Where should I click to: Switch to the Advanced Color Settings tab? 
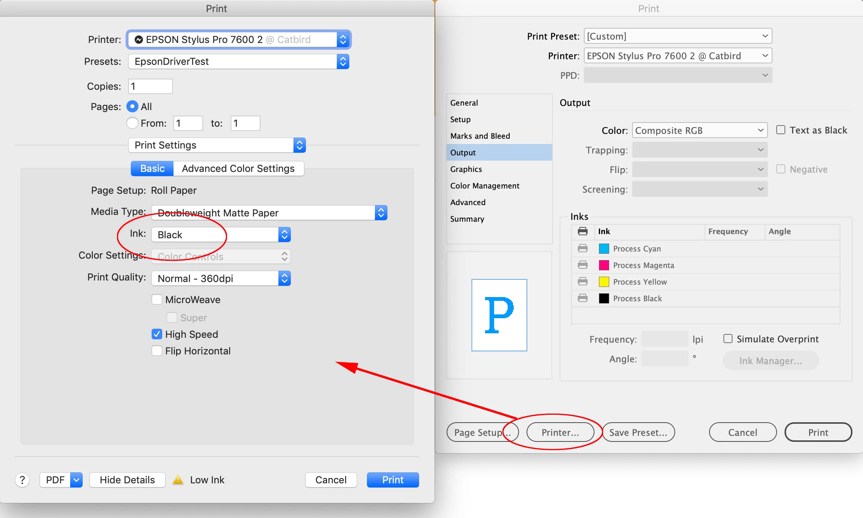coord(238,169)
